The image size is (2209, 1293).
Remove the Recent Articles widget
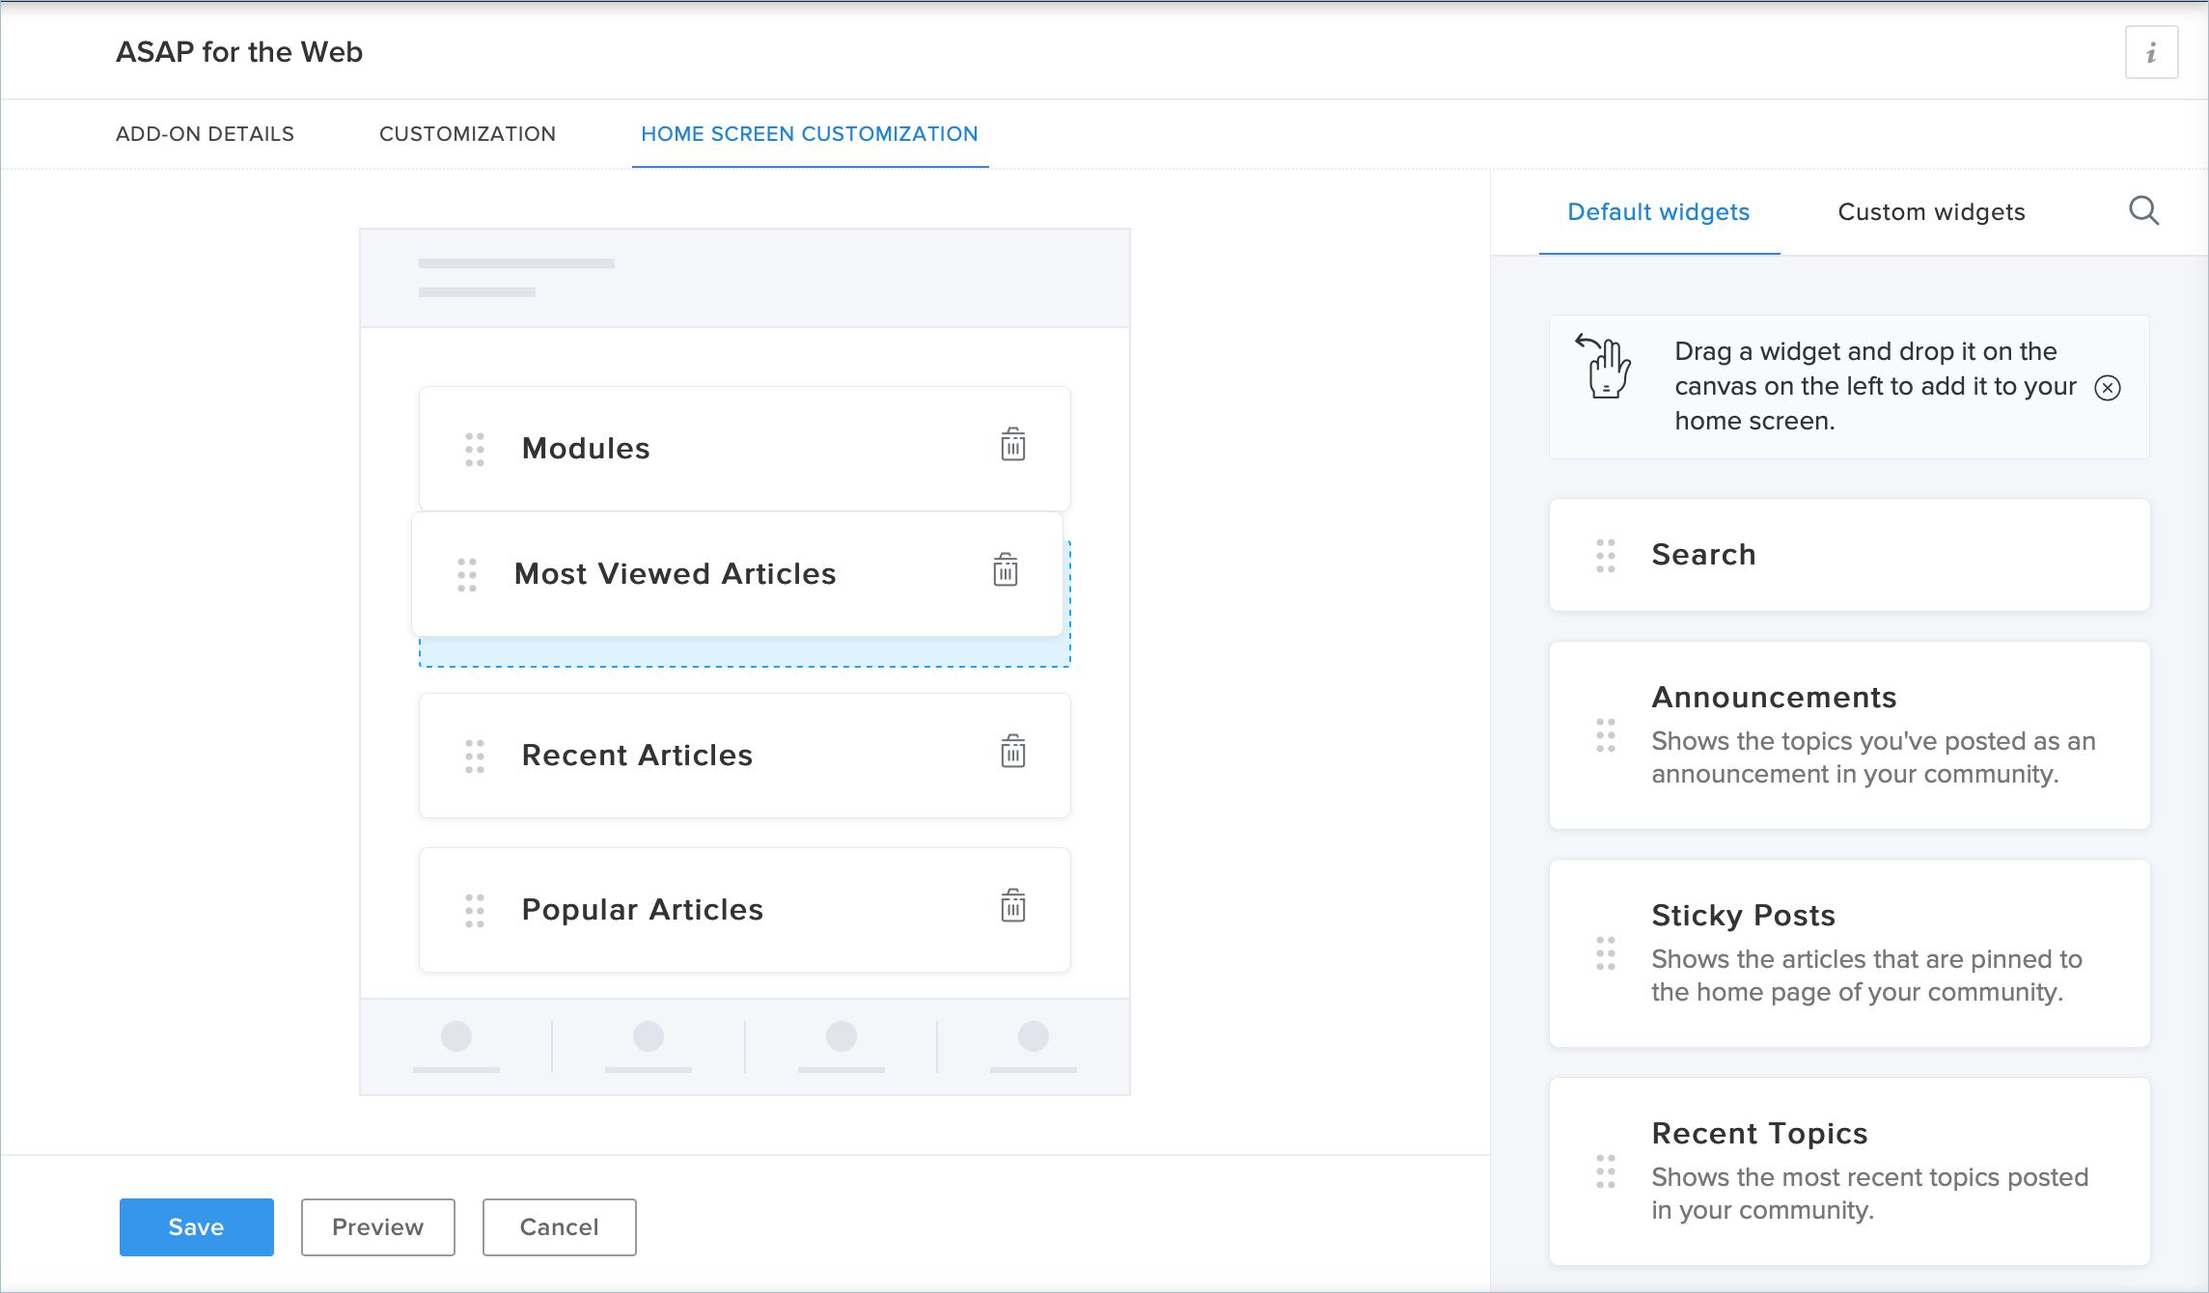click(x=1012, y=752)
